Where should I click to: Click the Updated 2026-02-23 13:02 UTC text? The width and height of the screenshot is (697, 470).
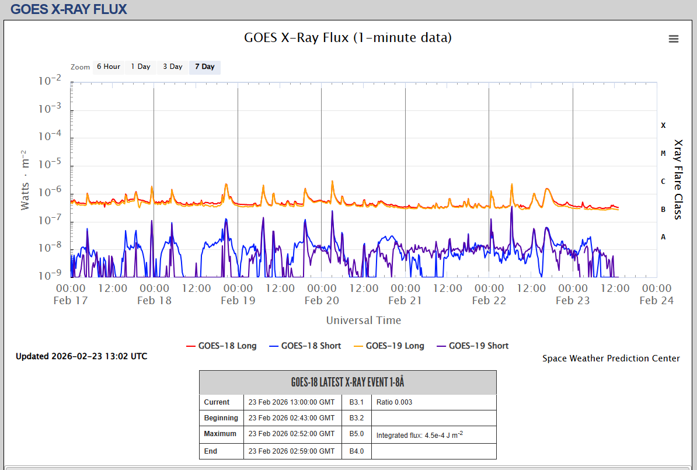[x=81, y=356]
